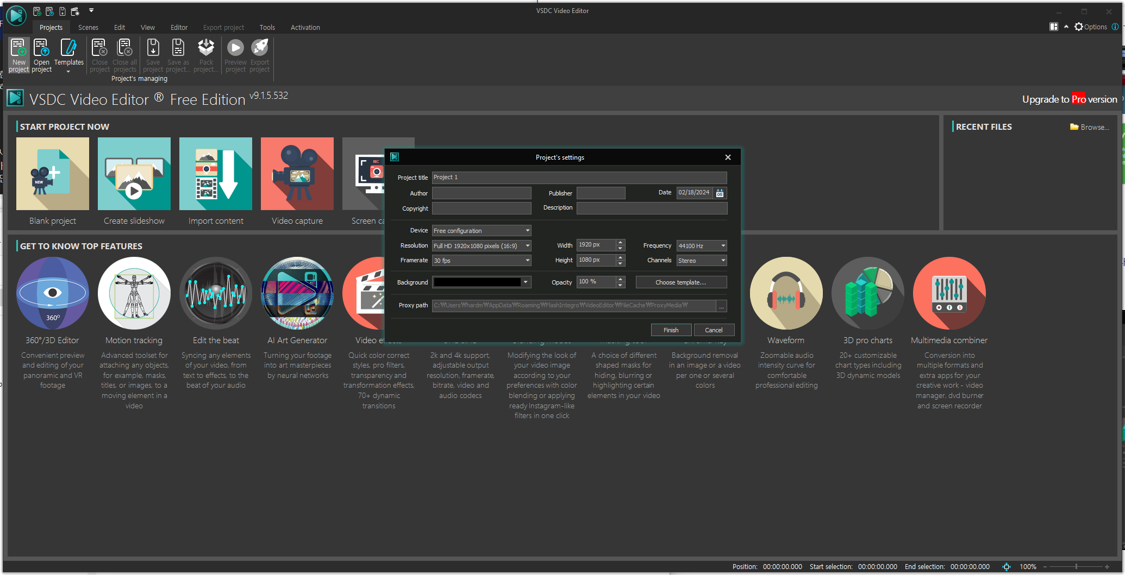Open the Background color dropdown arrow
Screen dimensions: 1125x575
click(x=526, y=282)
